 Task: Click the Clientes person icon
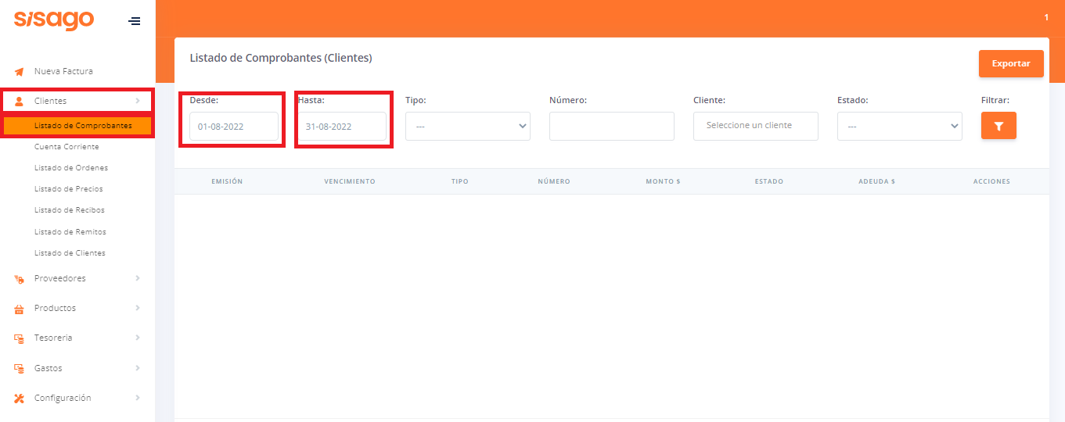20,102
